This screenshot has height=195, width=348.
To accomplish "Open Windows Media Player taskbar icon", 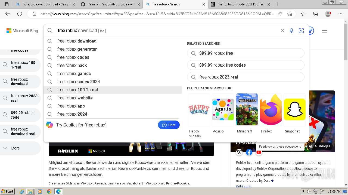I will pyautogui.click(x=40, y=191).
